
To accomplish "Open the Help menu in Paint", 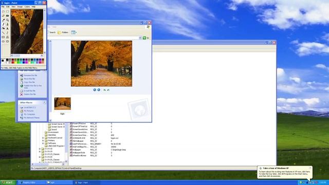I will [33, 7].
